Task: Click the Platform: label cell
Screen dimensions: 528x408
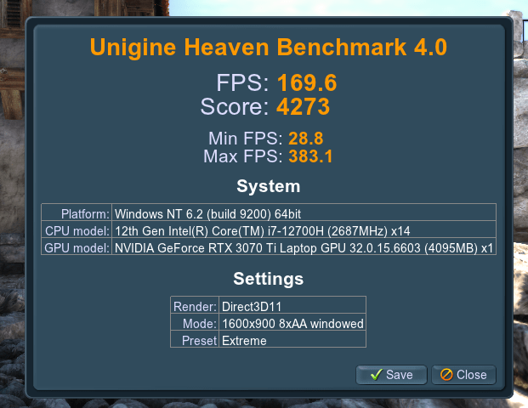Action: click(77, 212)
